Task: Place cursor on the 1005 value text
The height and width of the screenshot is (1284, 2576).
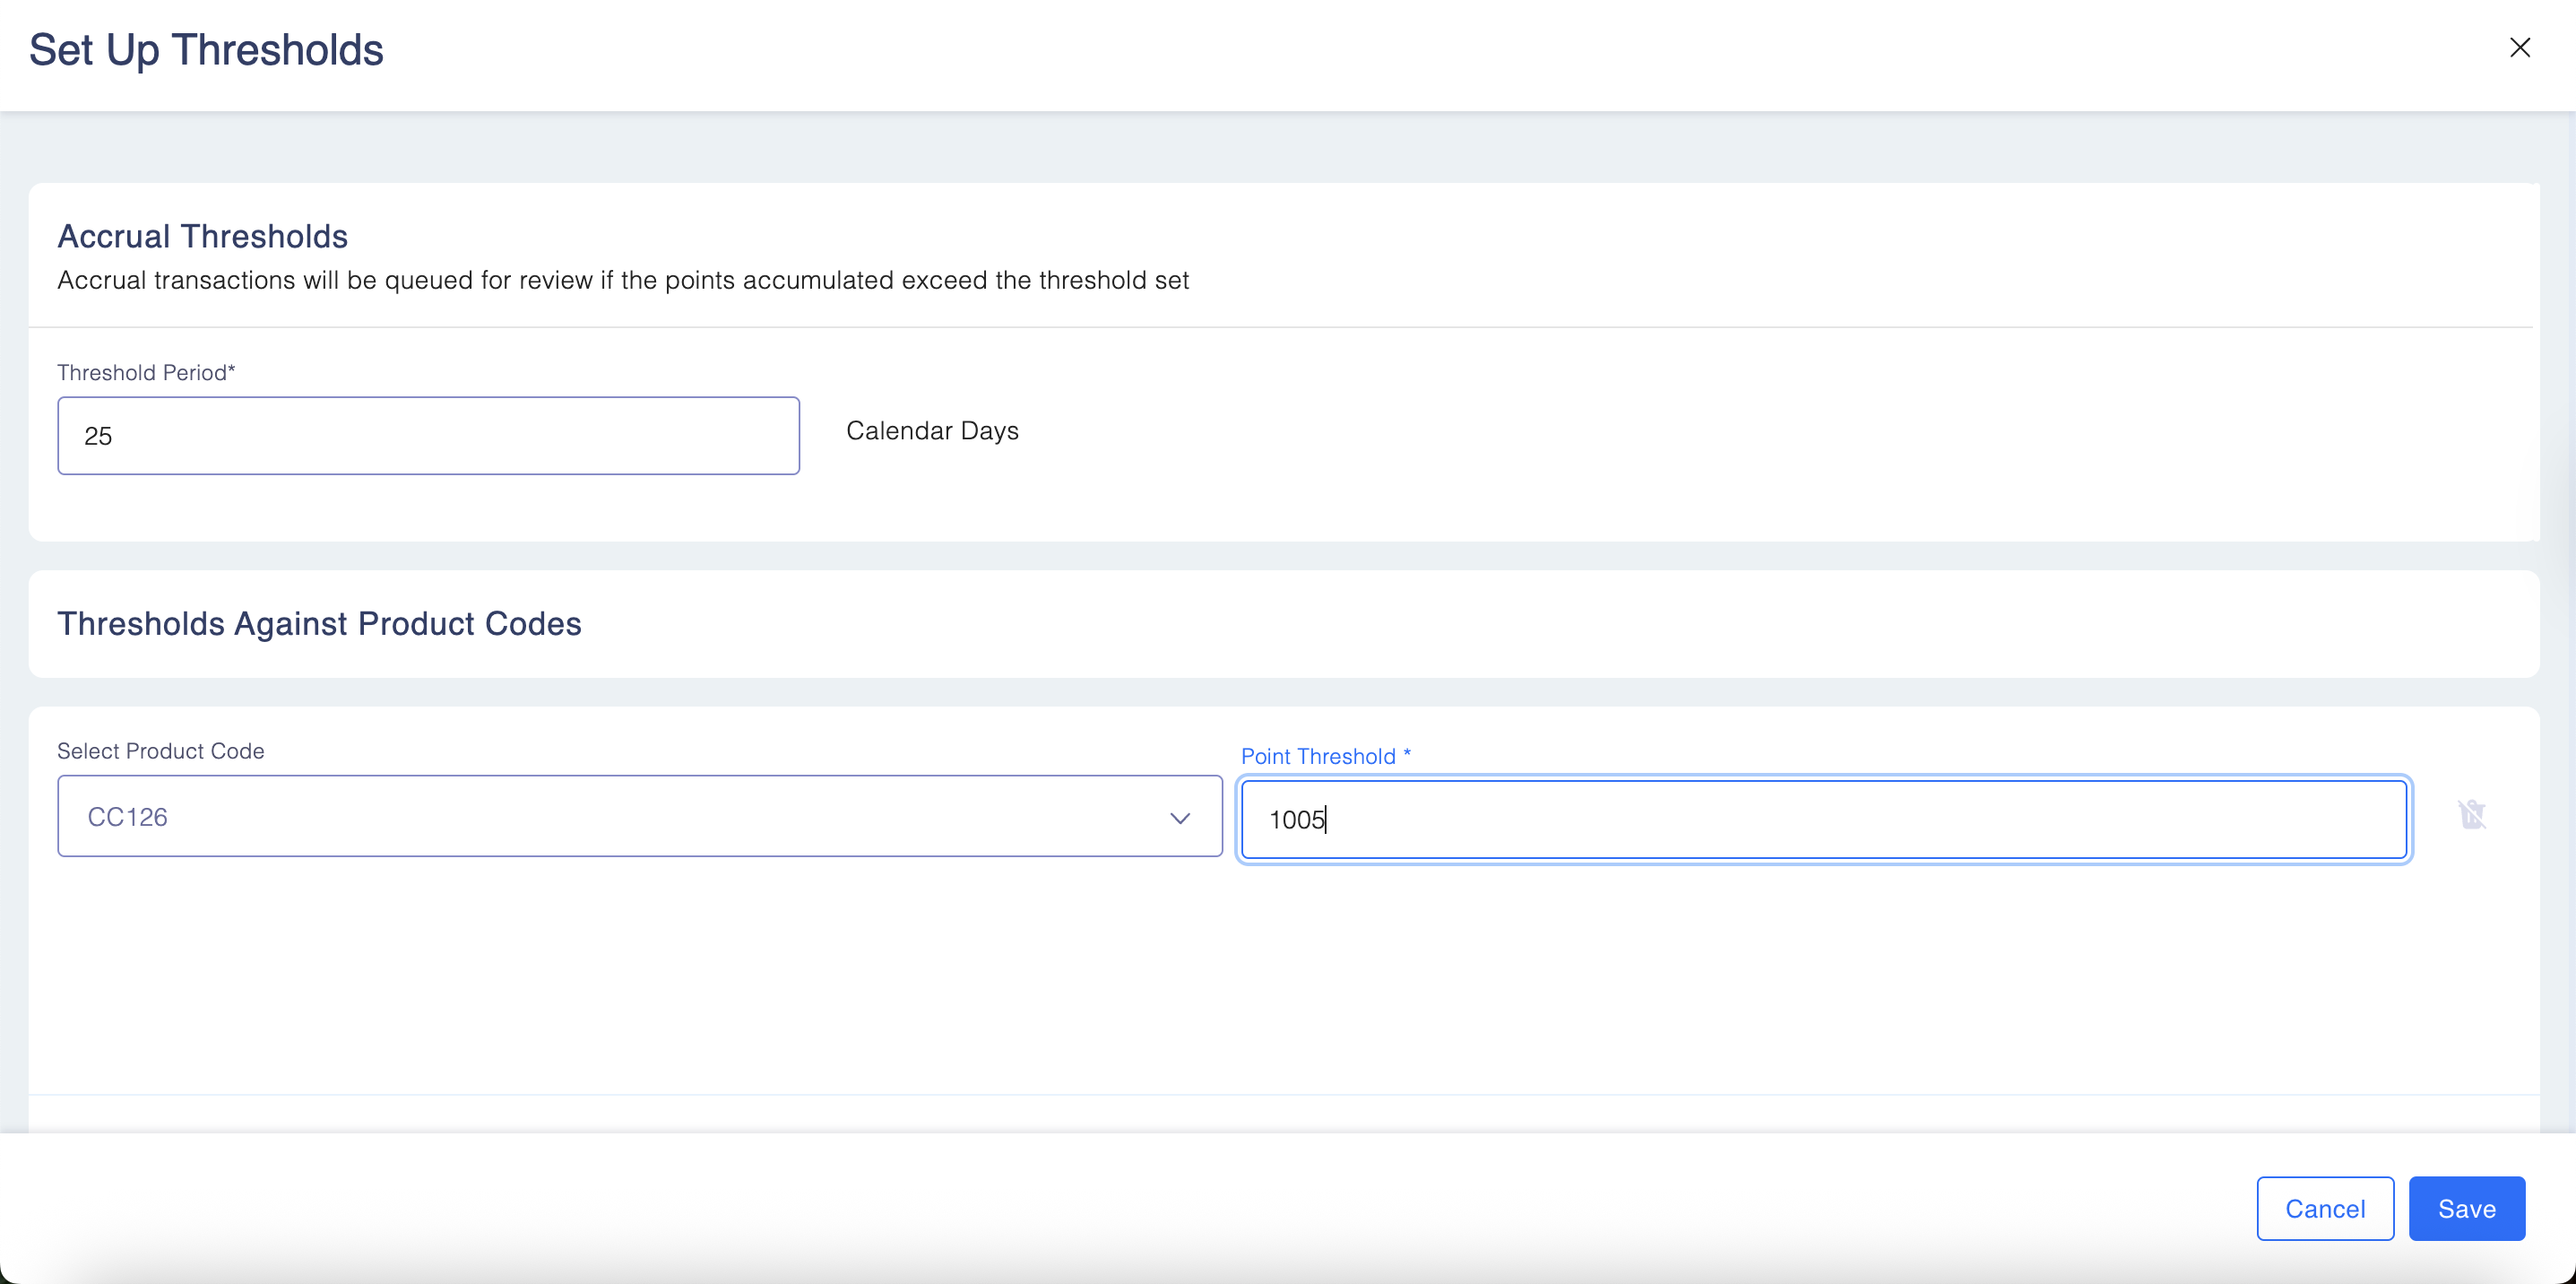Action: (1295, 820)
